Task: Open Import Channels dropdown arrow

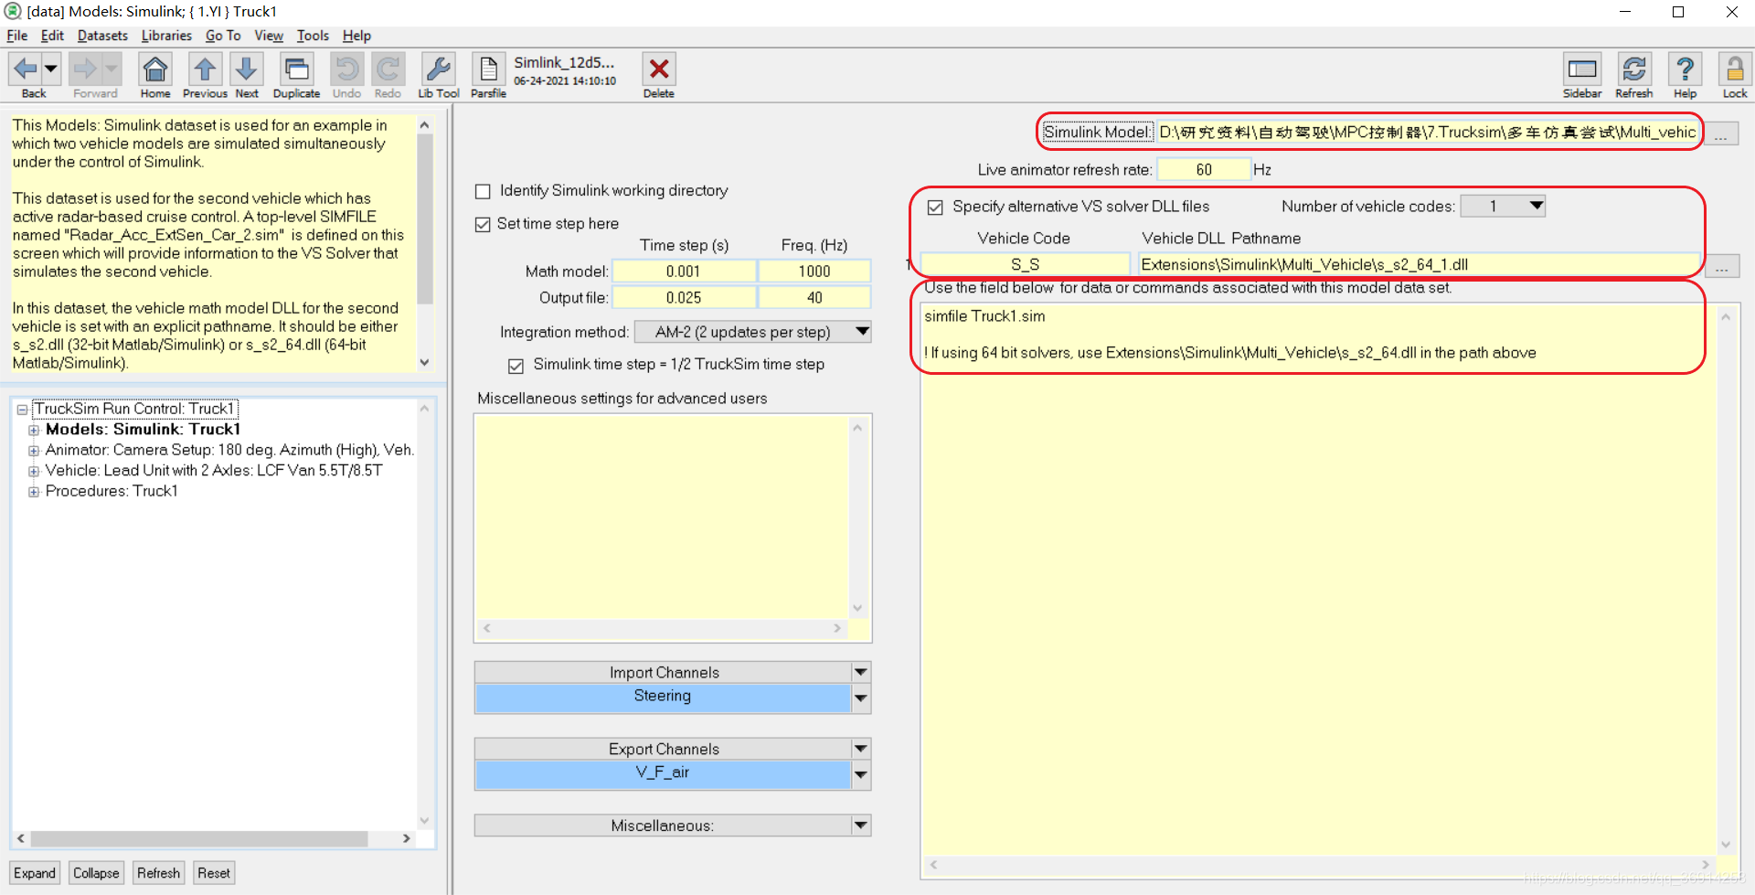Action: 860,672
